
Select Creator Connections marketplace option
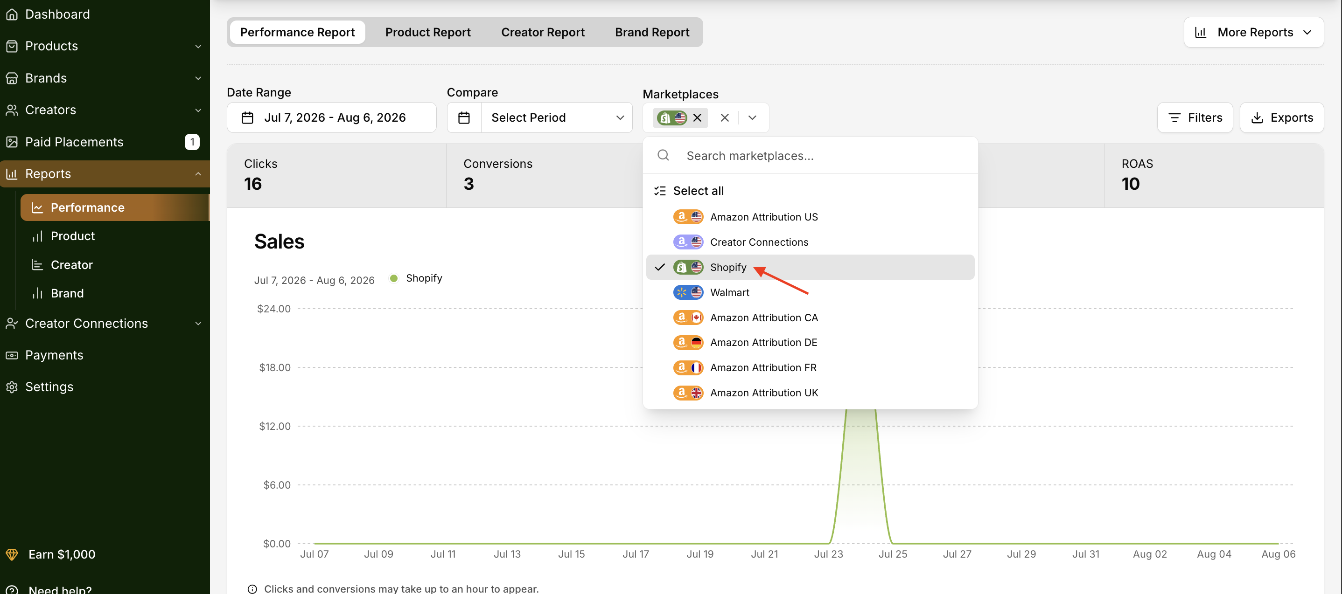coord(810,242)
